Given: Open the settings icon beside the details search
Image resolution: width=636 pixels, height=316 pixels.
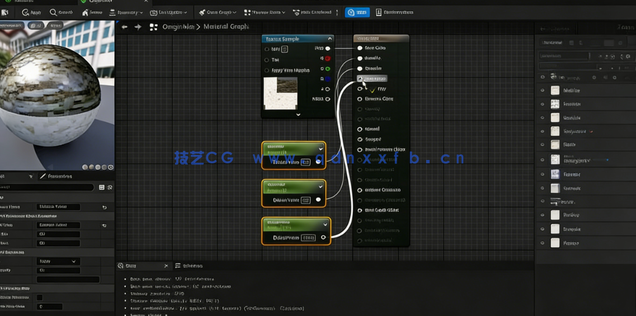Looking at the screenshot, I should pyautogui.click(x=110, y=187).
